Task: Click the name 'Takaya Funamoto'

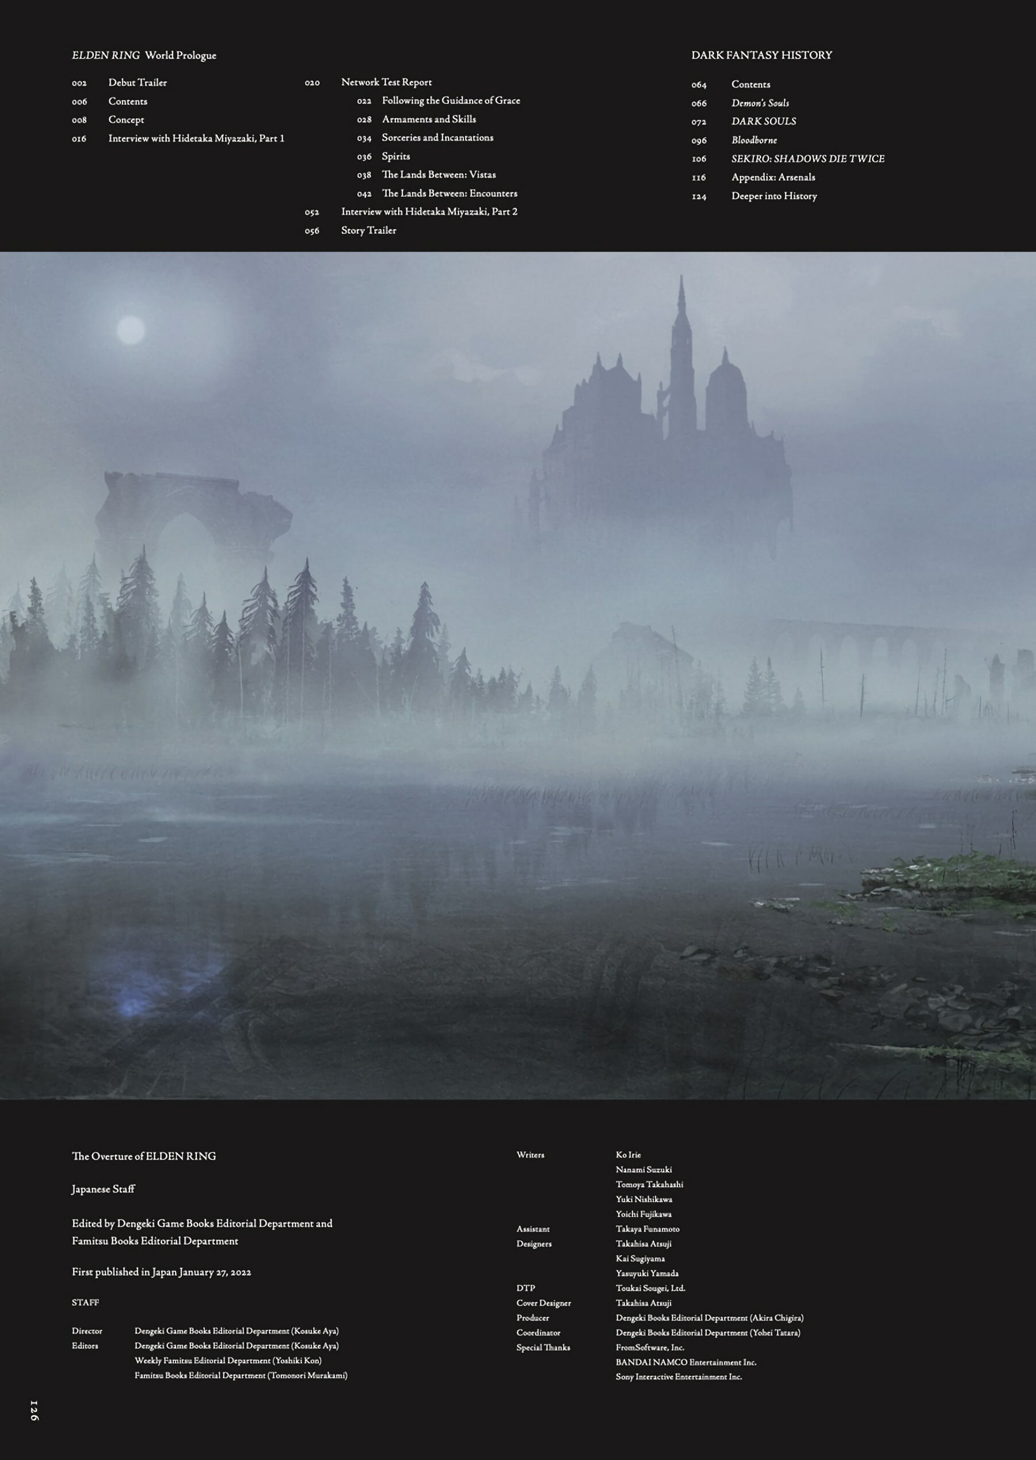Action: pyautogui.click(x=647, y=1229)
